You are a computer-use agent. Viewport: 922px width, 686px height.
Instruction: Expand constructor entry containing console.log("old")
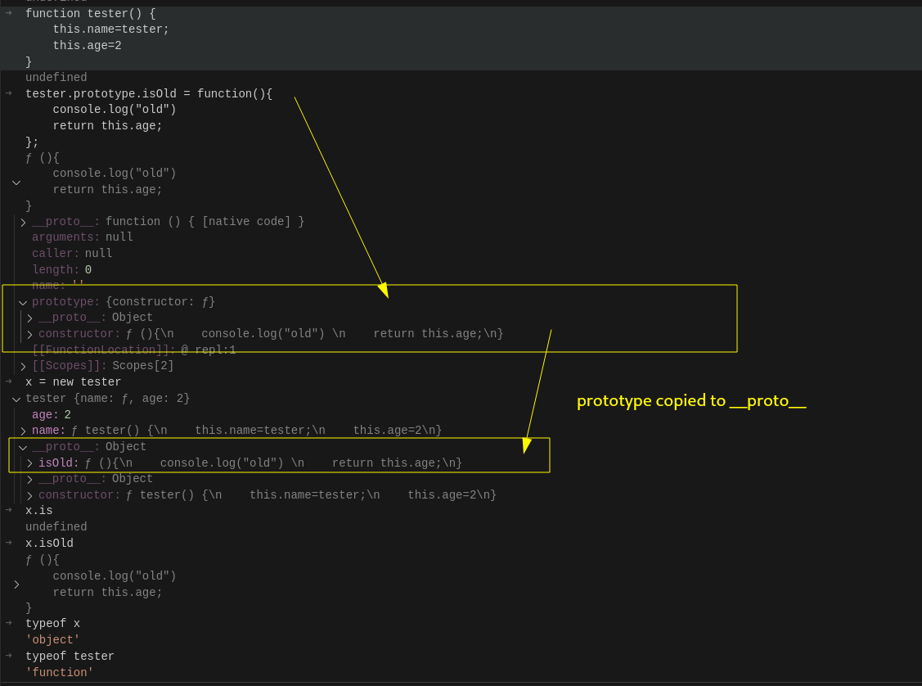click(29, 334)
